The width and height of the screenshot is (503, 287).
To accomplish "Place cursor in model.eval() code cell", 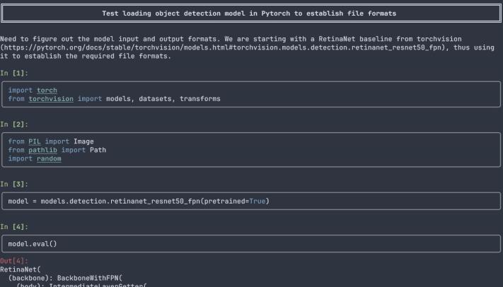I will click(251, 244).
